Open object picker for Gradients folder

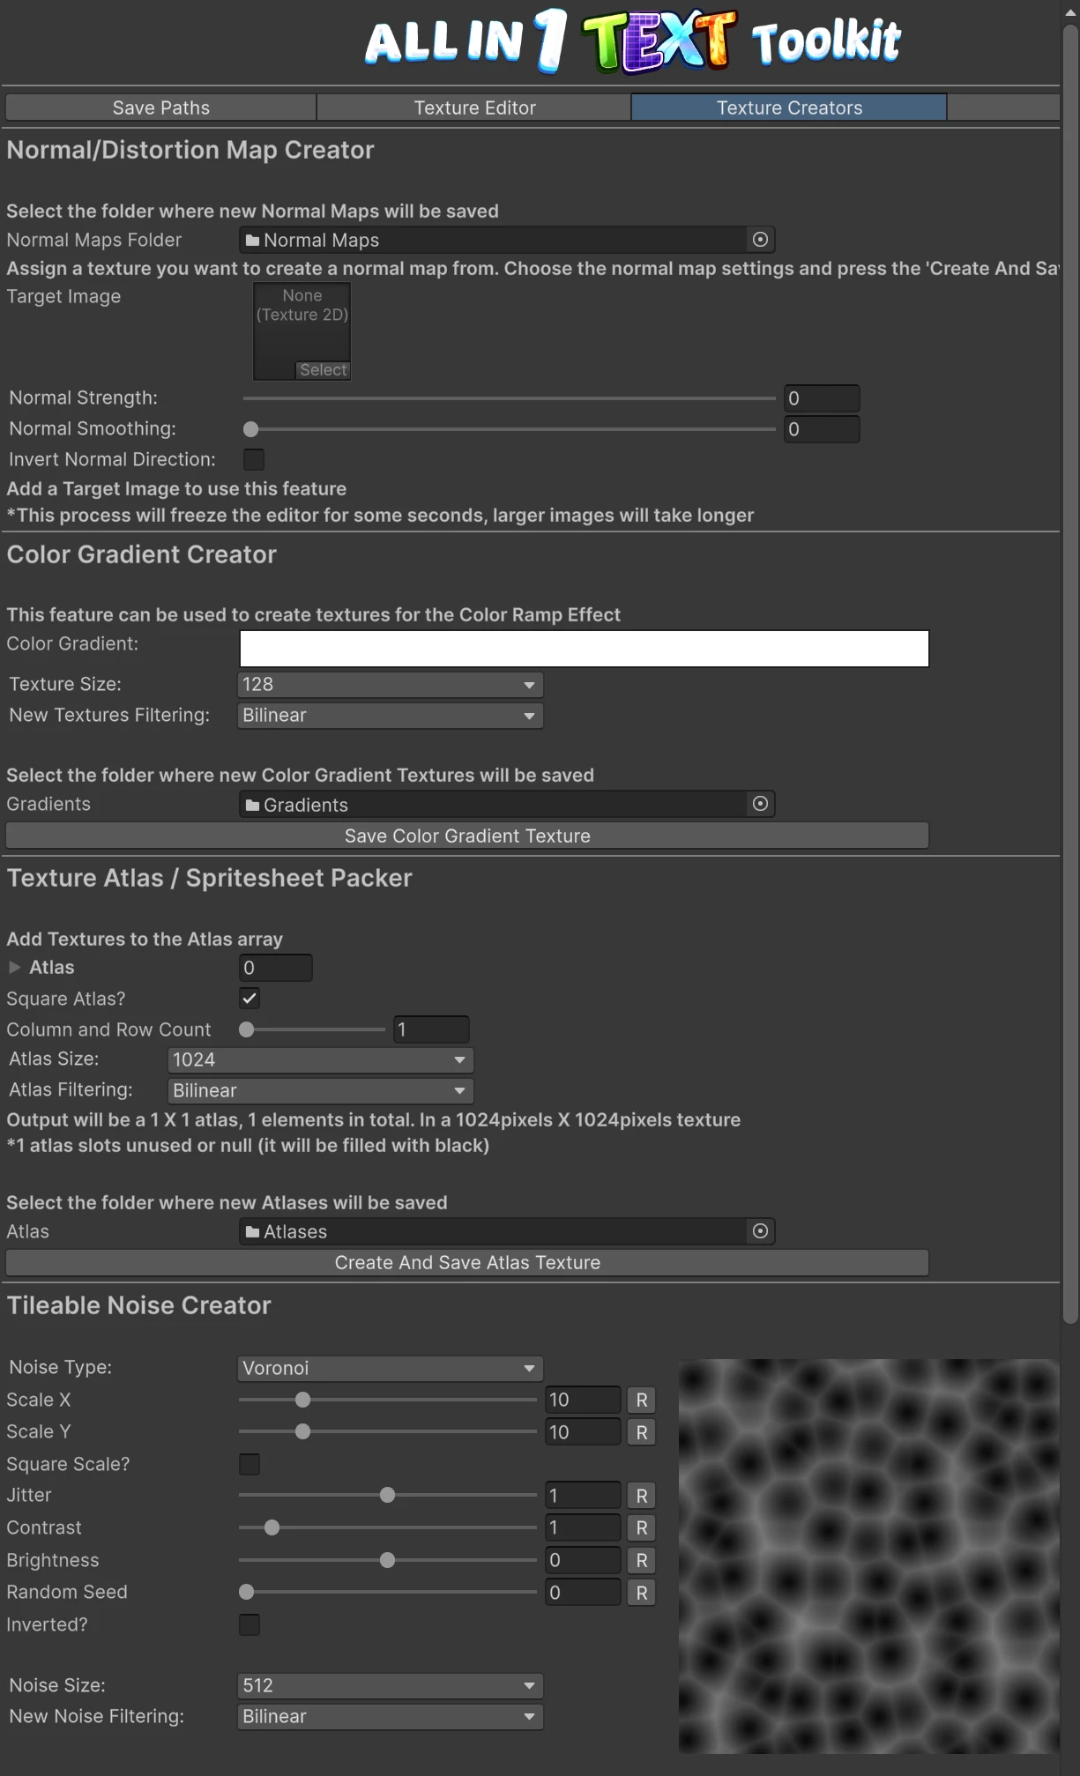click(760, 804)
